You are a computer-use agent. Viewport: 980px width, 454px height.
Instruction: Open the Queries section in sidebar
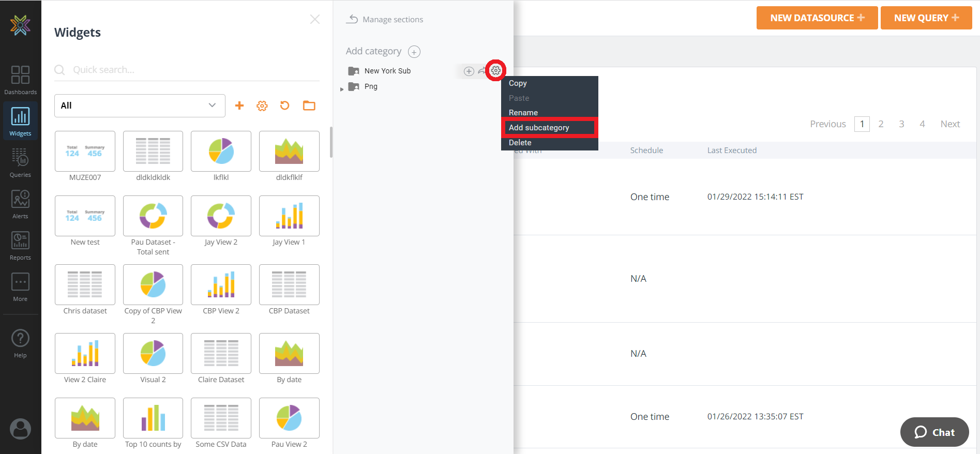click(20, 162)
